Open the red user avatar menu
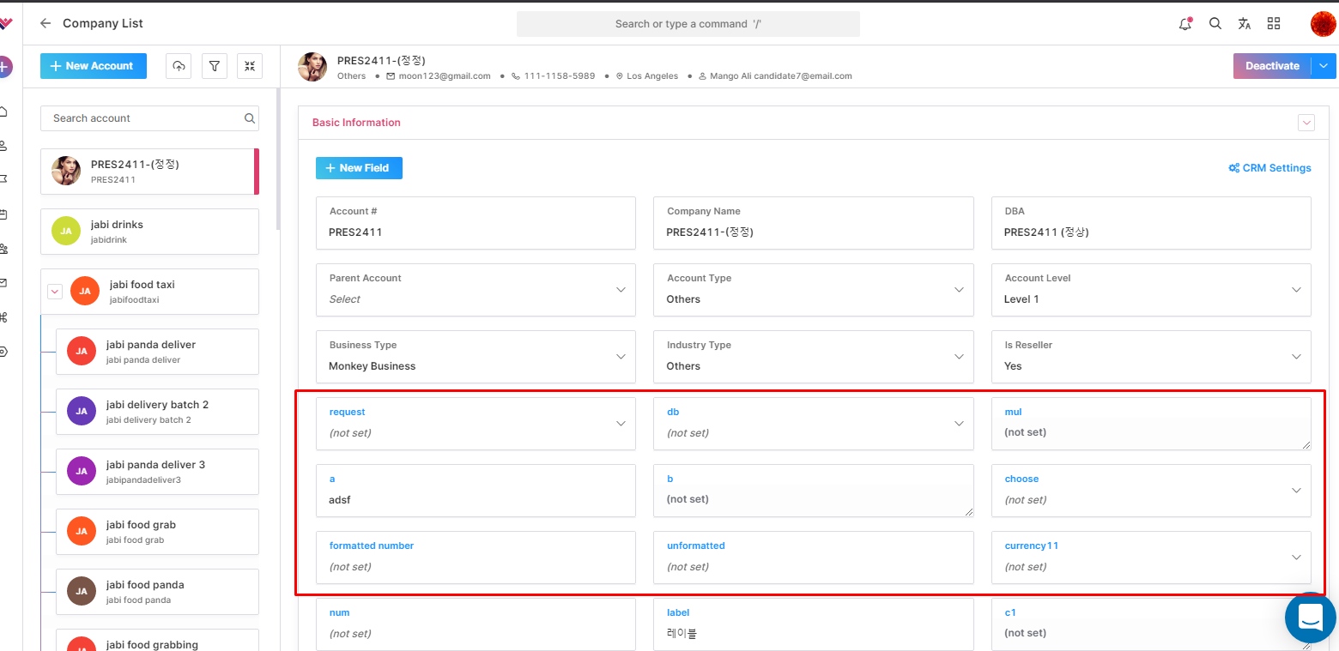This screenshot has width=1339, height=651. point(1323,23)
